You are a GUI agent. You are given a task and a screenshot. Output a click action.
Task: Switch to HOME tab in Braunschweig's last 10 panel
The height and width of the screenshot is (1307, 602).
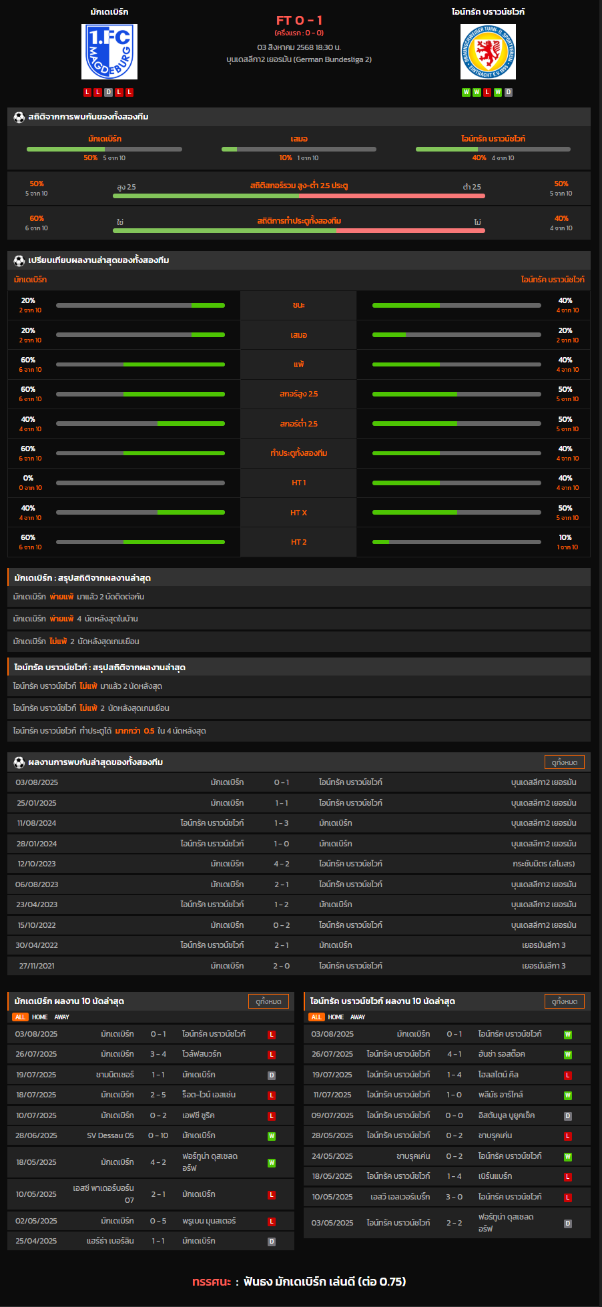coord(336,1017)
